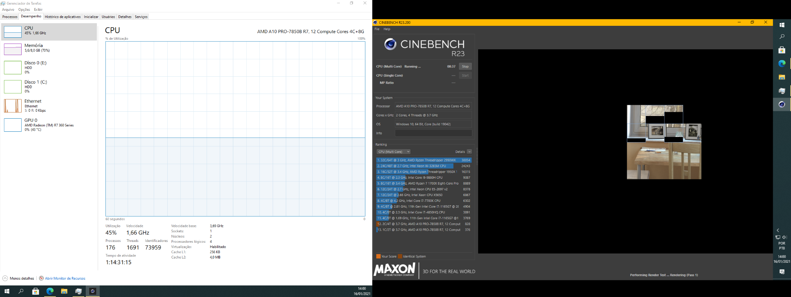Select Ethernet in the performance sidebar
Screen dimensions: 791x297
tap(49, 106)
